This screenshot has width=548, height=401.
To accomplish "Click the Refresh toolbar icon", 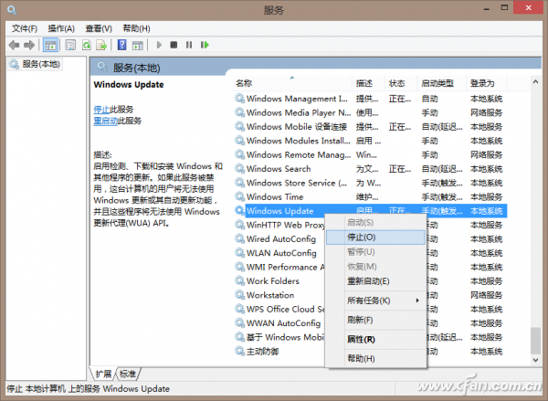I will [x=87, y=45].
